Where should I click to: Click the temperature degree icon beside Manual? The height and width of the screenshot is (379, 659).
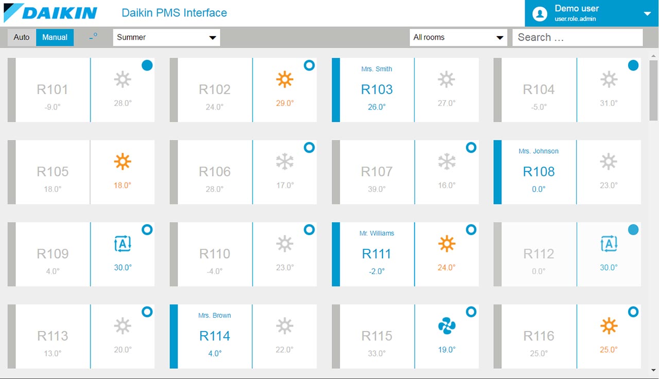click(93, 37)
